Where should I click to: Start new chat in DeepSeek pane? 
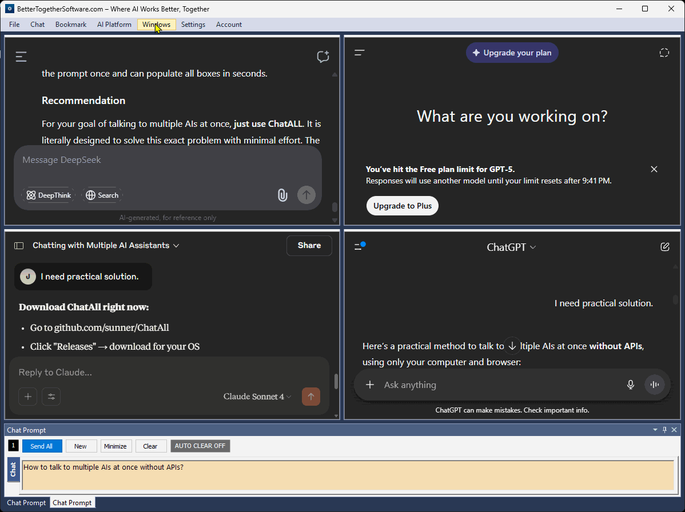coord(323,57)
